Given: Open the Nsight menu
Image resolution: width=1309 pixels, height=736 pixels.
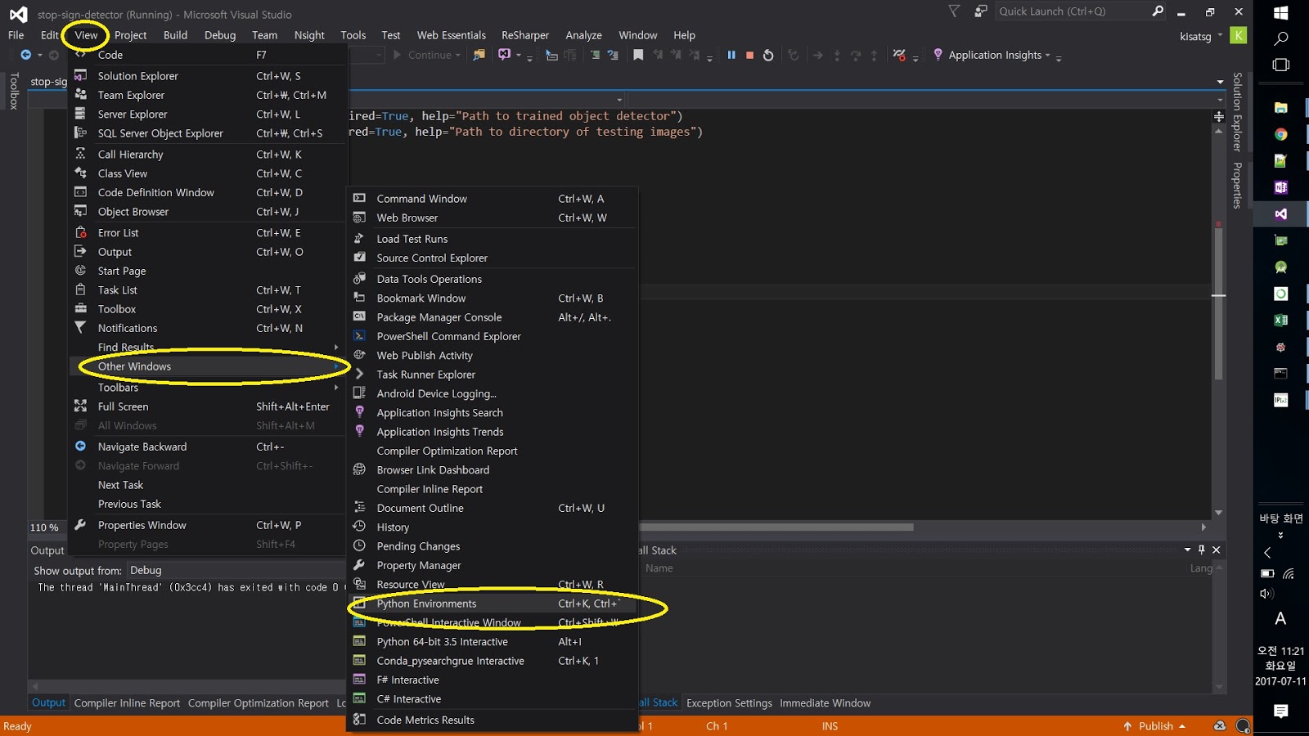Looking at the screenshot, I should tap(309, 35).
